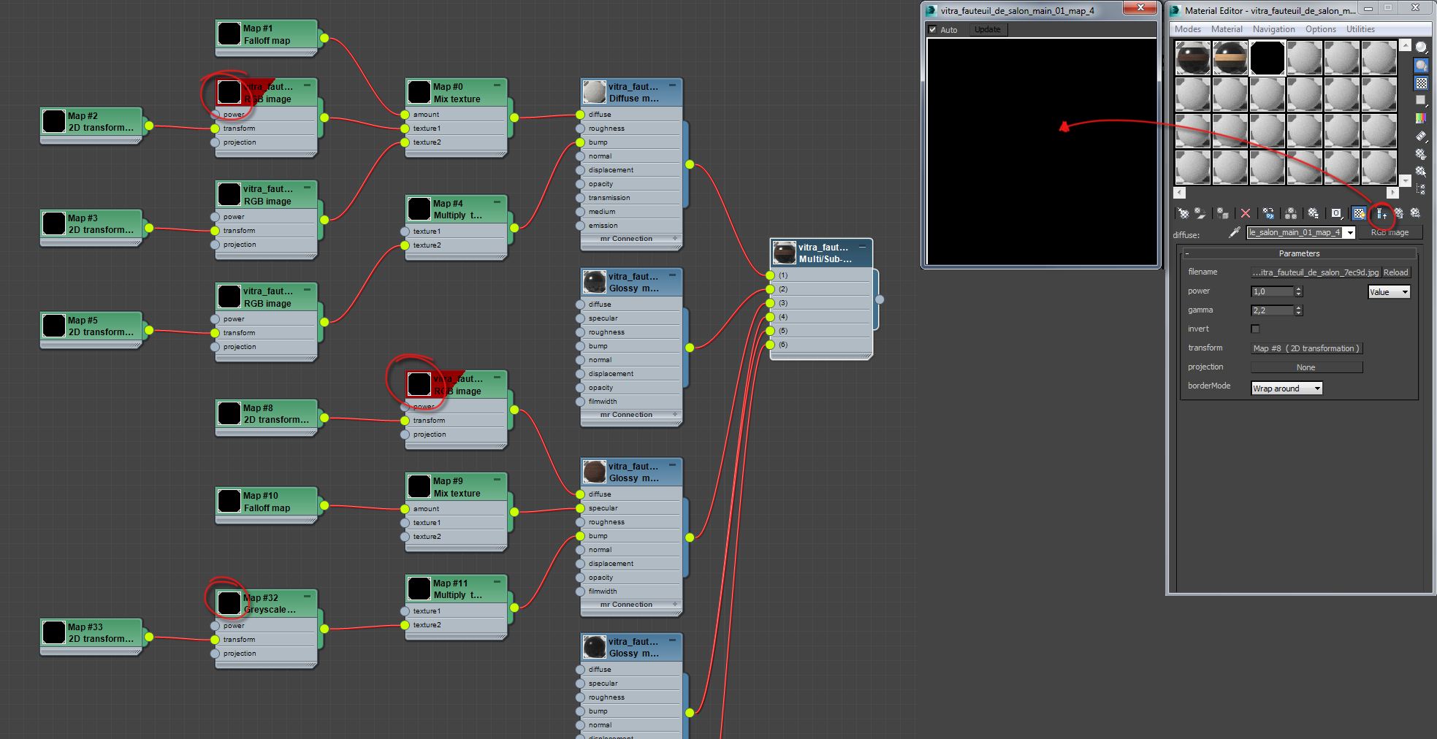Click Assign Material to Selection icon

click(1223, 213)
